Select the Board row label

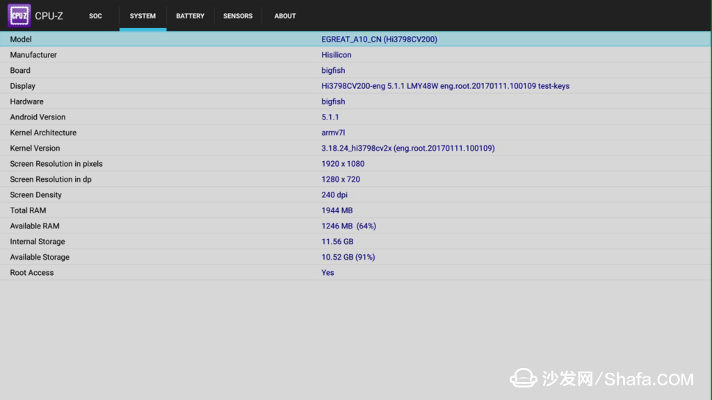click(x=20, y=70)
